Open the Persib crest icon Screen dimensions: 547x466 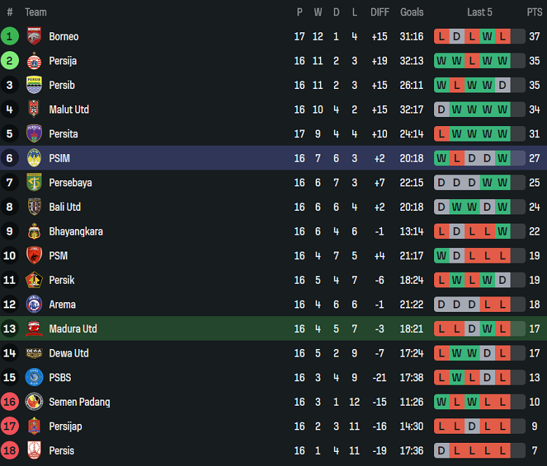point(34,85)
